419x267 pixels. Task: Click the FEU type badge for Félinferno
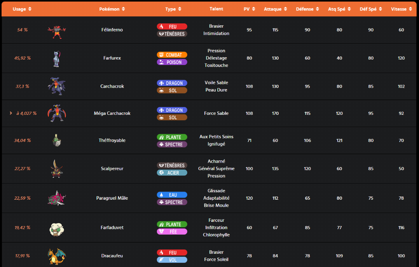click(x=172, y=26)
